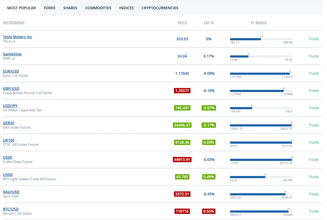
Task: Click XAU/USD 24h change -0.45%
Action: 209,194
